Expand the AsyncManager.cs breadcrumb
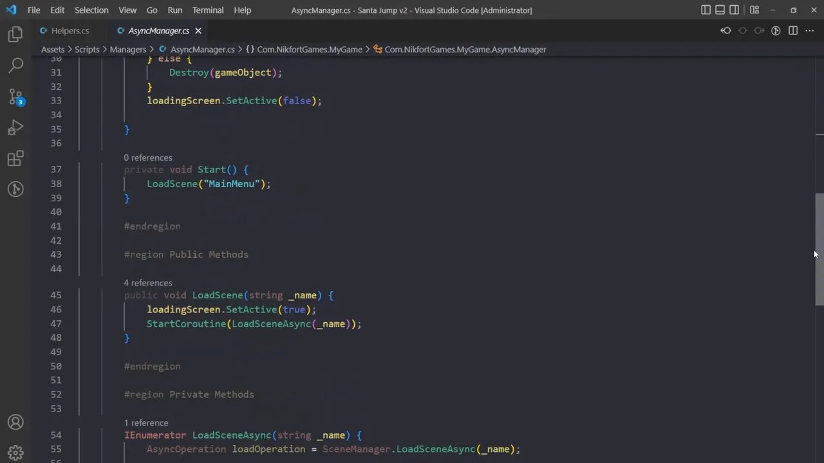 [196, 50]
